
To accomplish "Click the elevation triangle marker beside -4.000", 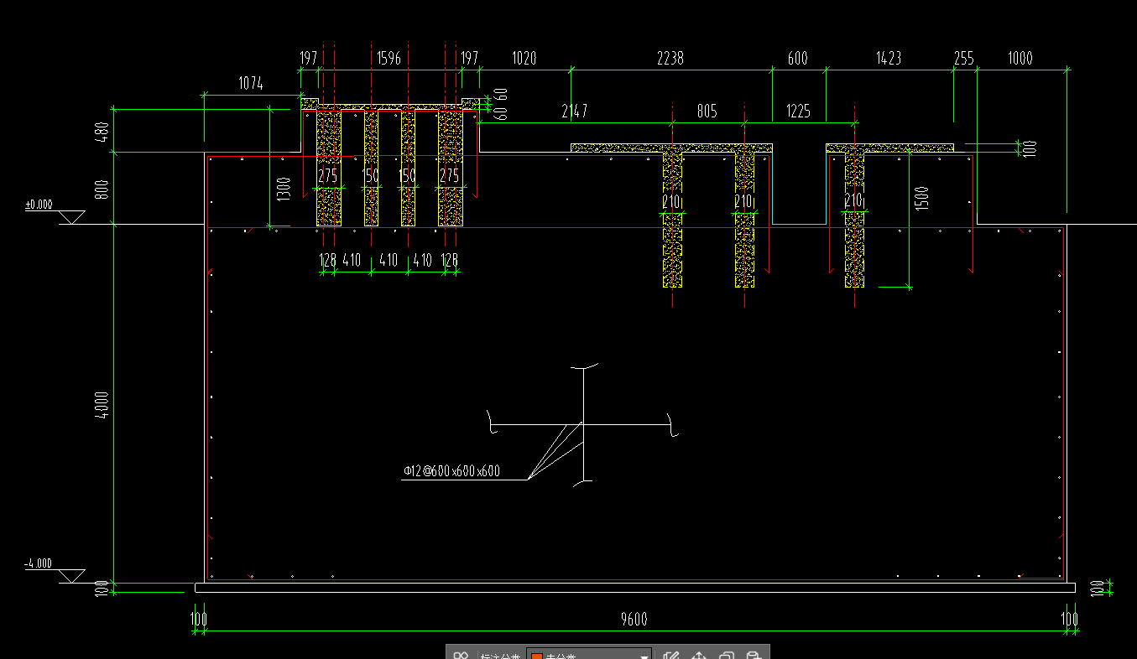I will coord(71,576).
